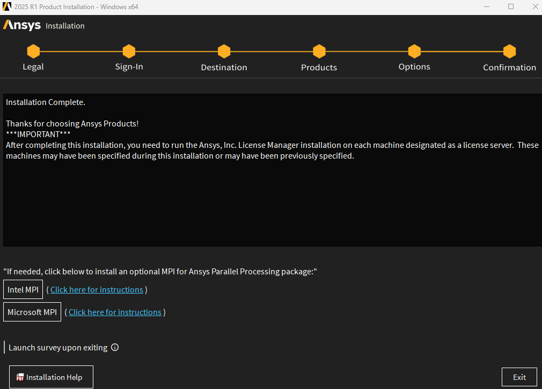Viewport: 542px width, 389px height.
Task: Click the Ansys title bar app icon
Action: (x=7, y=6)
